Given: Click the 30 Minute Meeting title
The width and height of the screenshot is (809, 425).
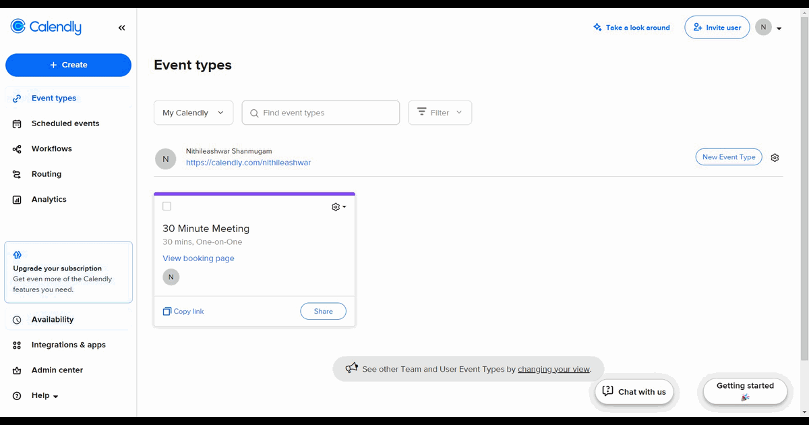Looking at the screenshot, I should [x=206, y=229].
